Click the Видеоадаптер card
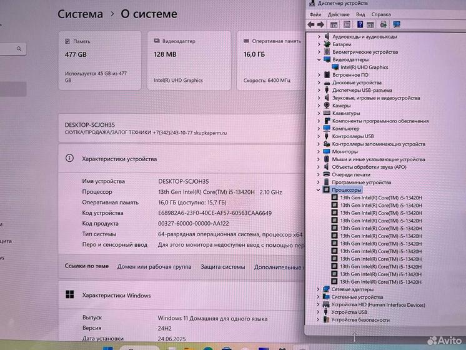Viewport: 466px width, 350px height. tap(189, 61)
